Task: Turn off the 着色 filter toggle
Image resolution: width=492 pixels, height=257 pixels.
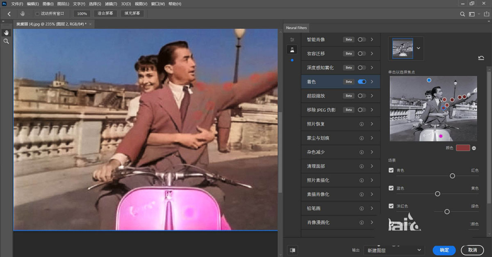Action: pos(362,82)
